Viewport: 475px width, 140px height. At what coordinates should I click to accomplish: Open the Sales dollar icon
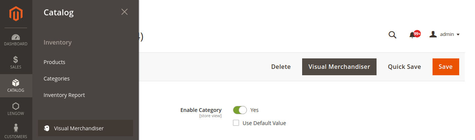tap(16, 60)
